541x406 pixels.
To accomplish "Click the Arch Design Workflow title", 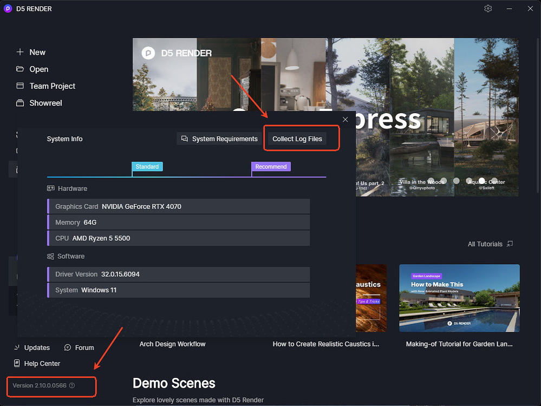I will tap(173, 344).
